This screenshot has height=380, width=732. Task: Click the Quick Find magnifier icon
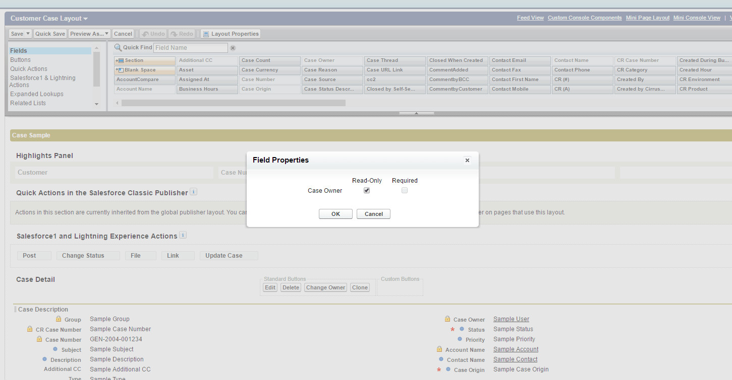118,47
